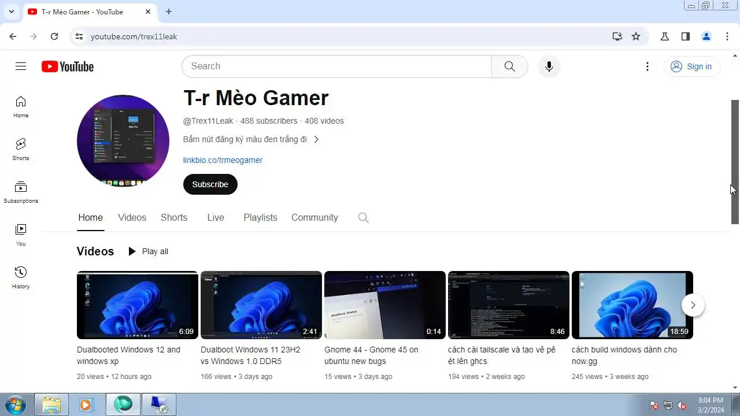Click title 'cách build windows dành cho now.gg'

pyautogui.click(x=624, y=355)
